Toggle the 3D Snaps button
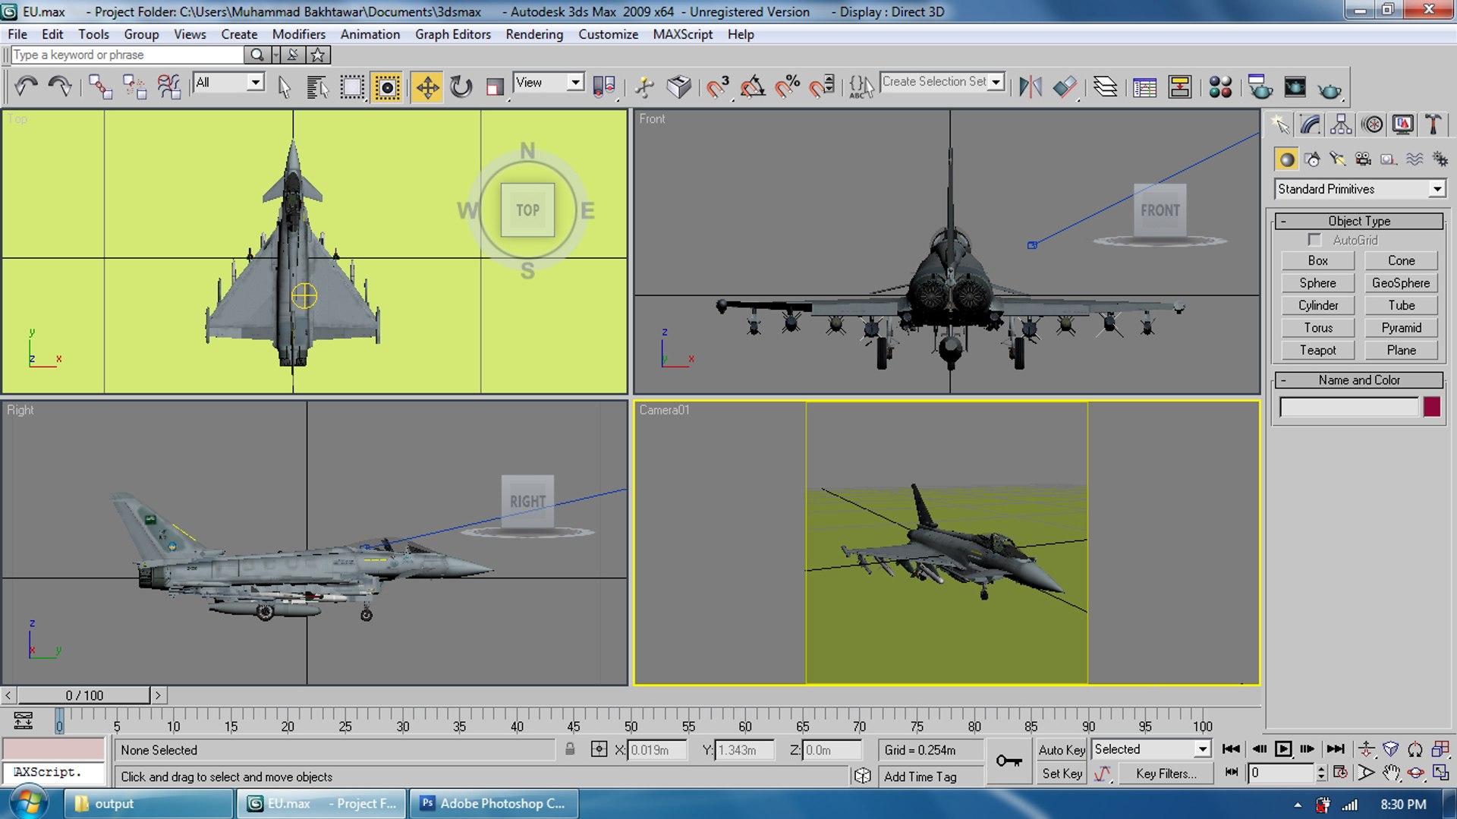Screen dimensions: 1457x819 [x=717, y=87]
